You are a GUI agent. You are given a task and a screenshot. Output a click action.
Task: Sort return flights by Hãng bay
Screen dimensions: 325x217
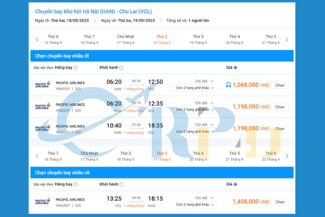(76, 184)
